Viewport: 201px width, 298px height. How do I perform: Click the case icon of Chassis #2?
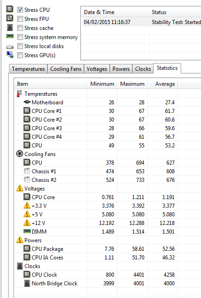pos(27,180)
